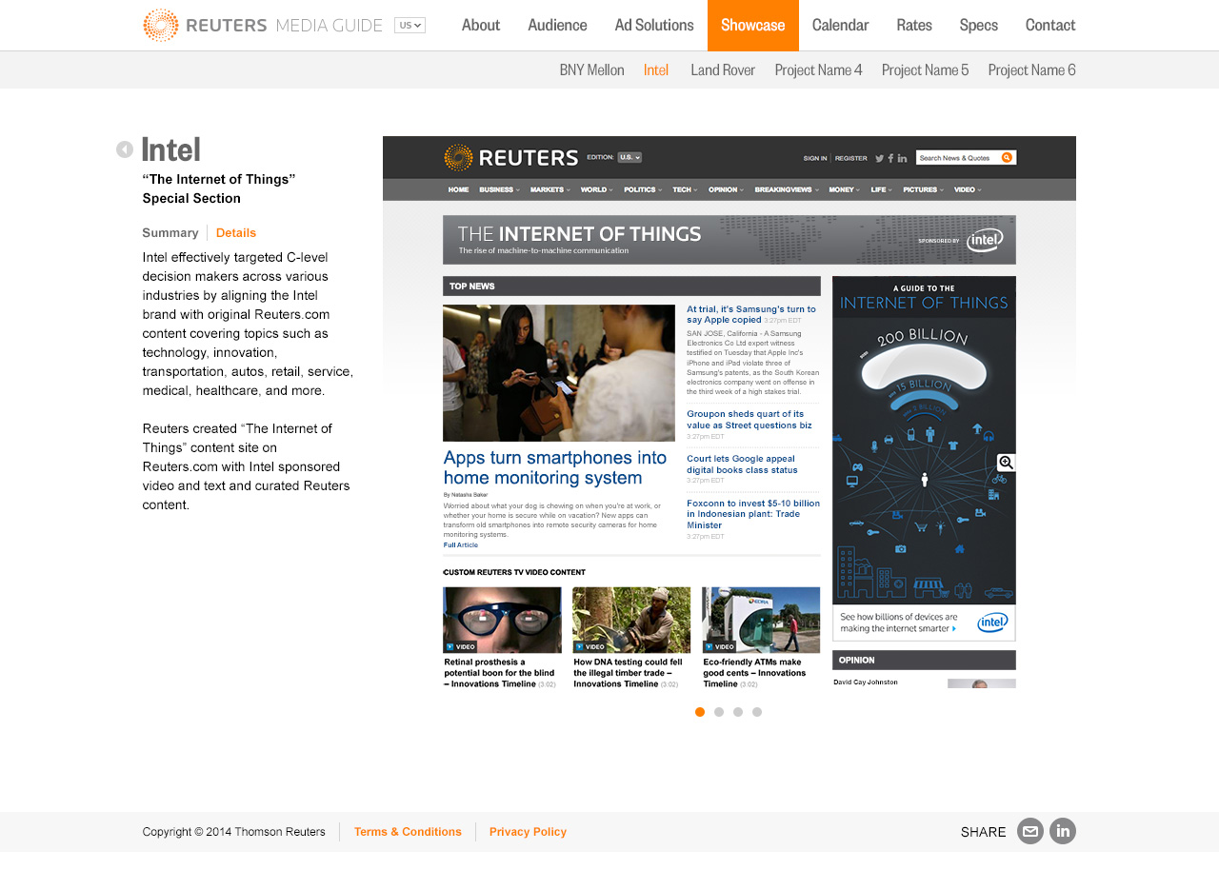Open the Privacy Policy link
Image resolution: width=1219 pixels, height=890 pixels.
528,832
